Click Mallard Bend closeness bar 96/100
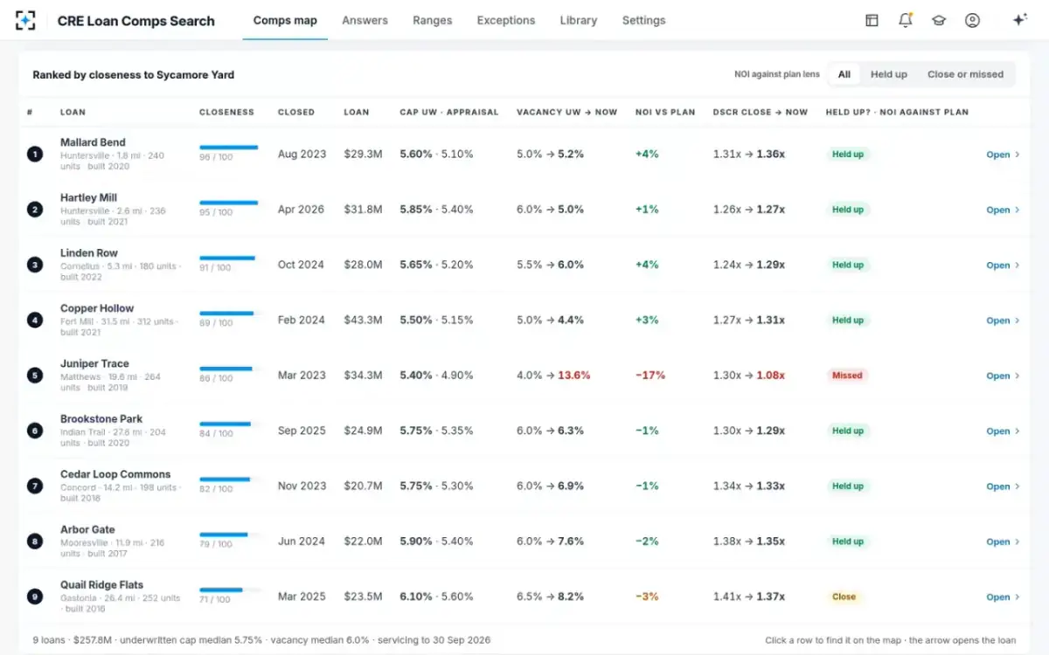Viewport: 1049px width, 655px height. pyautogui.click(x=230, y=148)
